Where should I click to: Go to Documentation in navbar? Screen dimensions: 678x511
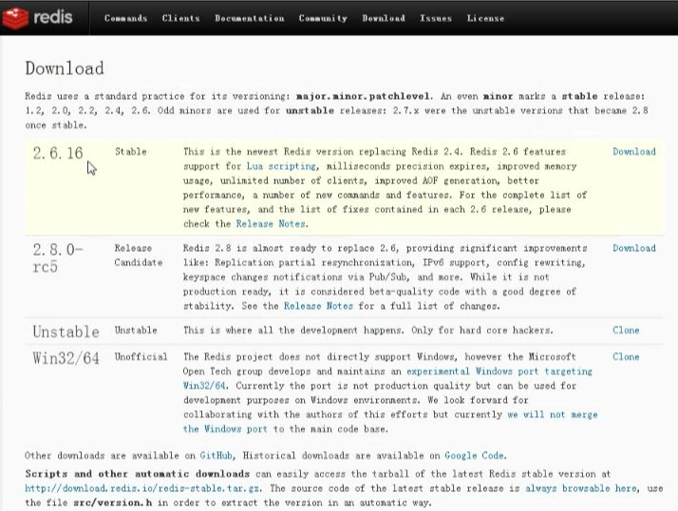[250, 18]
